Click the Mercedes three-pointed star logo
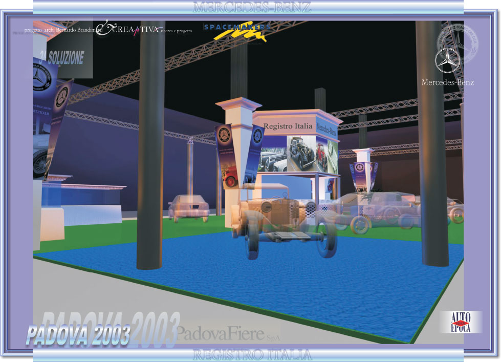Screen dimensions: 501x362 (447, 60)
